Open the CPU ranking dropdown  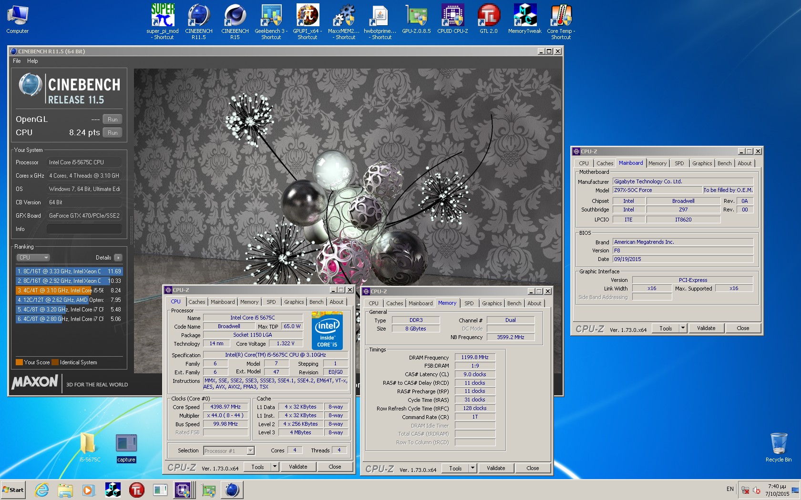pos(33,258)
